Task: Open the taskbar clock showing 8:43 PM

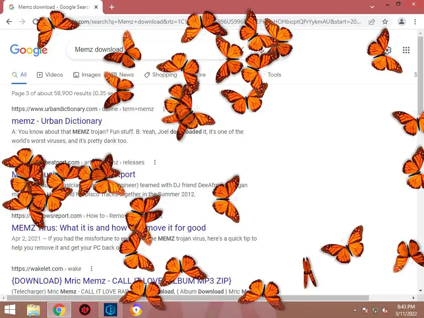Action: tap(406, 310)
